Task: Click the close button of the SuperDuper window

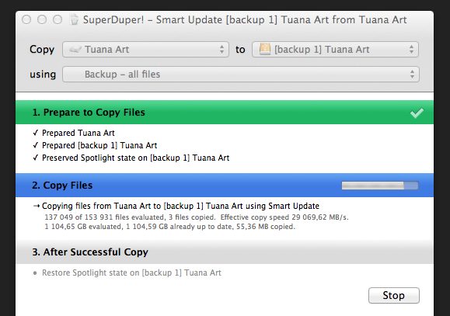Action: point(26,19)
